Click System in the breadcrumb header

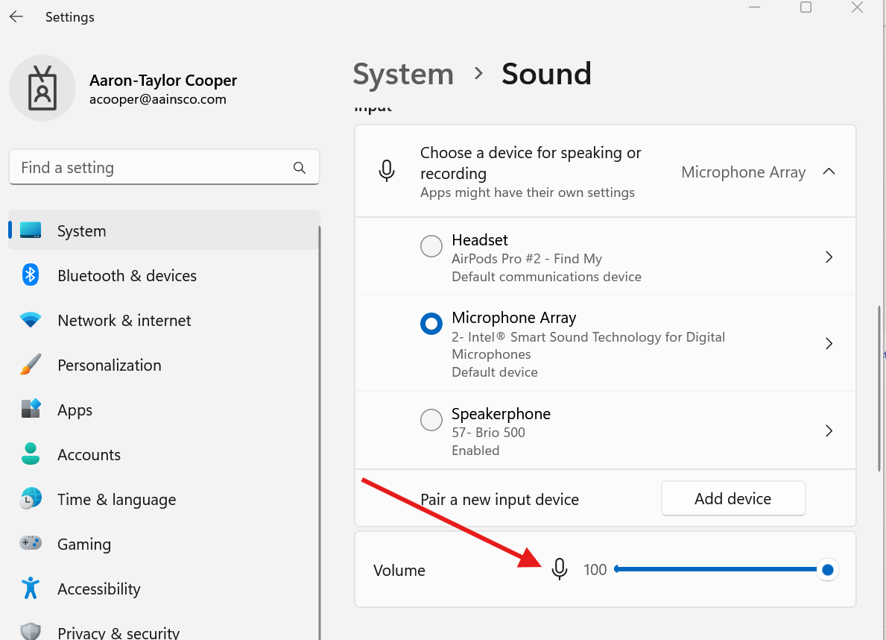[x=403, y=74]
